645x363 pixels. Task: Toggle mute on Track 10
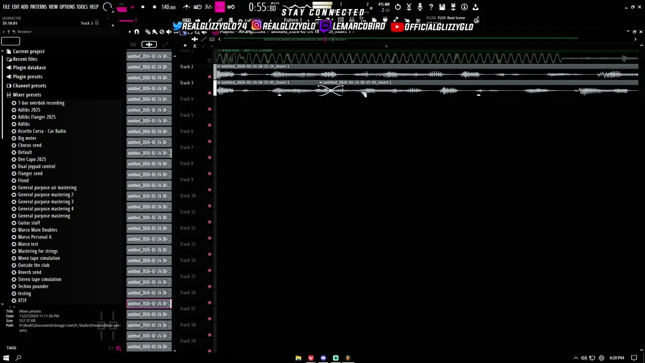pyautogui.click(x=210, y=206)
